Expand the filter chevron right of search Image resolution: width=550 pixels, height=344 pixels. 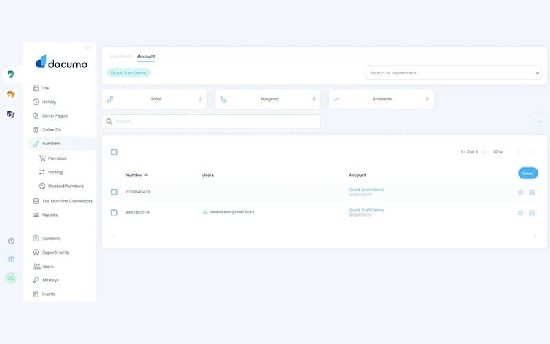[540, 122]
